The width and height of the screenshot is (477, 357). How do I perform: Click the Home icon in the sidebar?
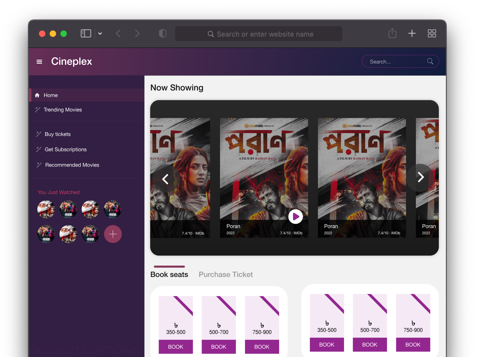pos(37,95)
